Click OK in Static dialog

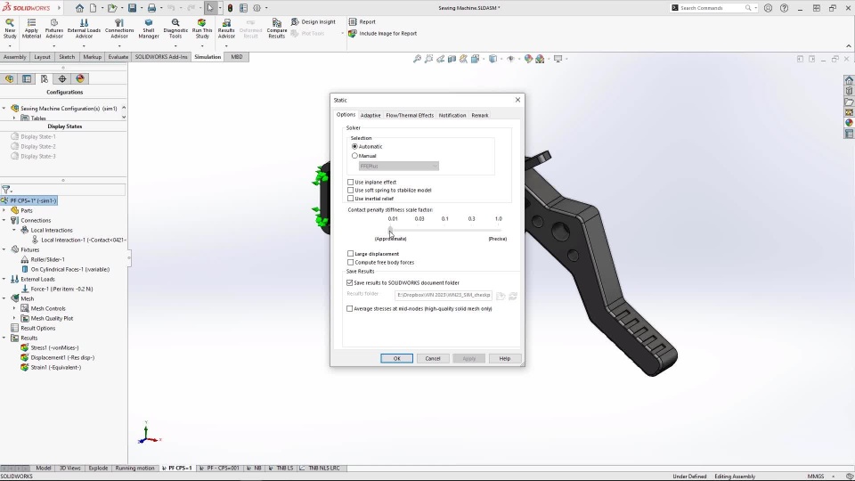396,358
